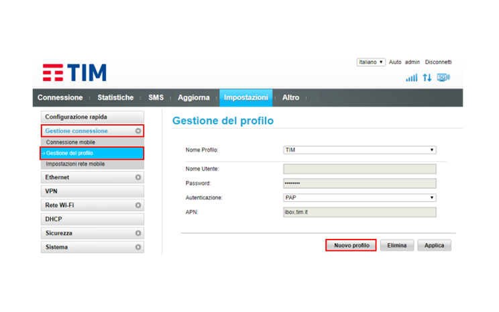The image size is (499, 312).
Task: Open the Aiuto help link
Action: click(395, 62)
